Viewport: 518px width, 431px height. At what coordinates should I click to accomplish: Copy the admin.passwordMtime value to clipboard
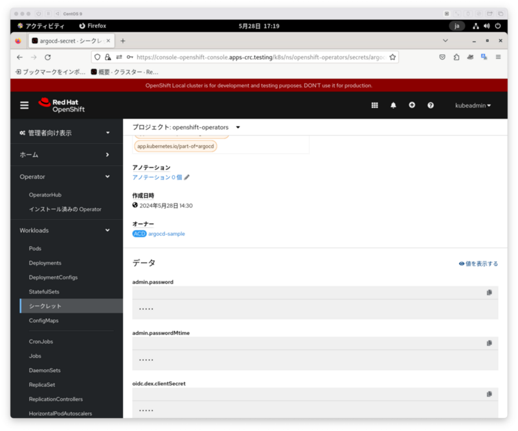pyautogui.click(x=490, y=343)
